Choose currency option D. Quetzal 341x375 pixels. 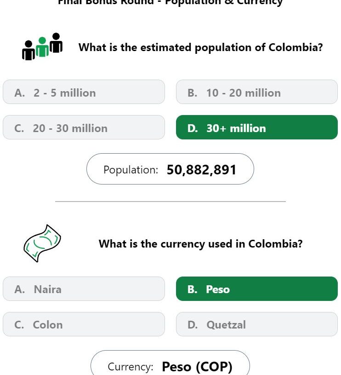(256, 324)
